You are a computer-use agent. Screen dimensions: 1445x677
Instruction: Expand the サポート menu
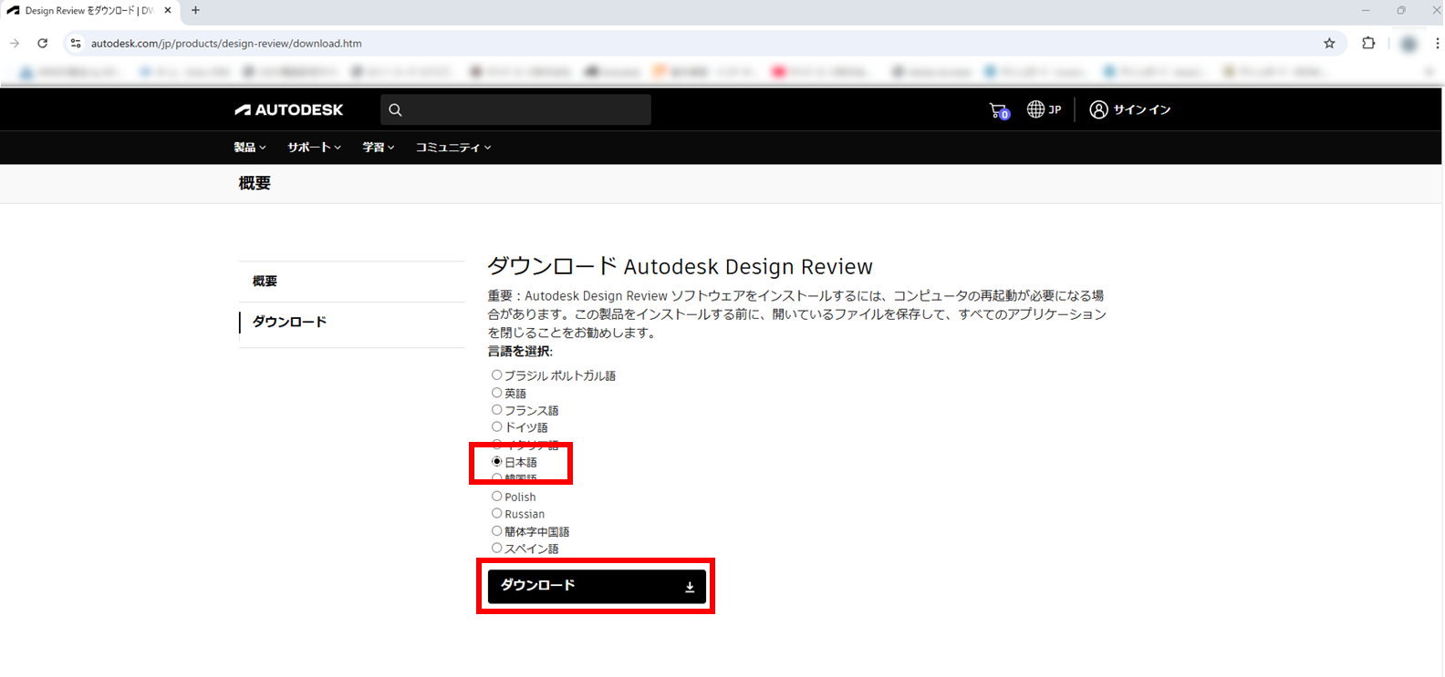coord(315,148)
